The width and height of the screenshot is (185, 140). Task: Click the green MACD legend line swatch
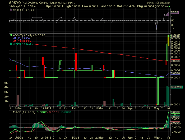coord(11,112)
